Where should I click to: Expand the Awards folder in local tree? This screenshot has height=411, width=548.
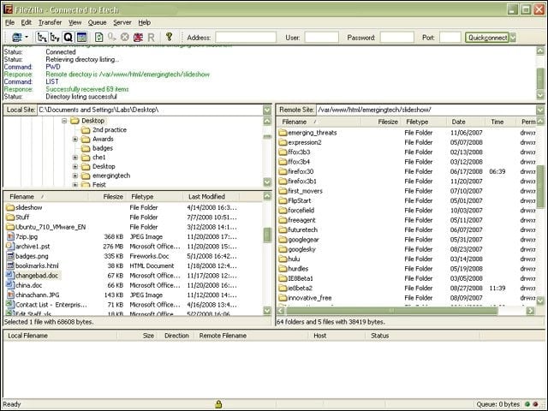point(75,139)
